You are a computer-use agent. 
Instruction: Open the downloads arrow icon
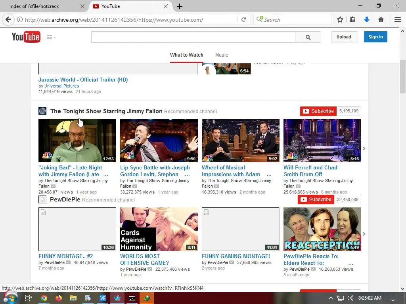click(x=367, y=20)
